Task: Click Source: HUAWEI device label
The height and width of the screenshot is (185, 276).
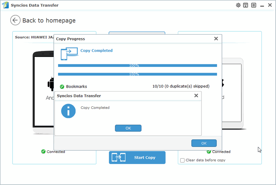Action: [x=34, y=37]
